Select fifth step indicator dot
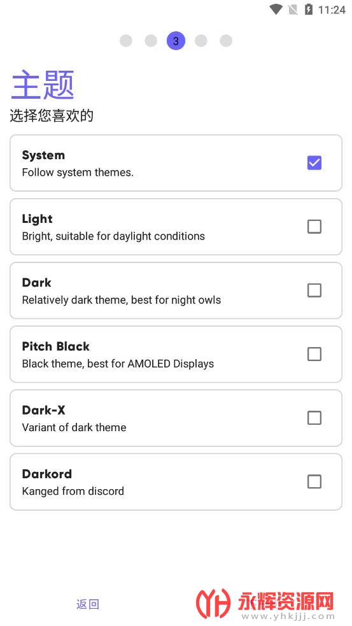Image resolution: width=352 pixels, height=626 pixels. click(x=226, y=41)
